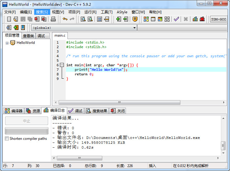
Task: Click the Add to project plus icon
Action: [x=119, y=19]
